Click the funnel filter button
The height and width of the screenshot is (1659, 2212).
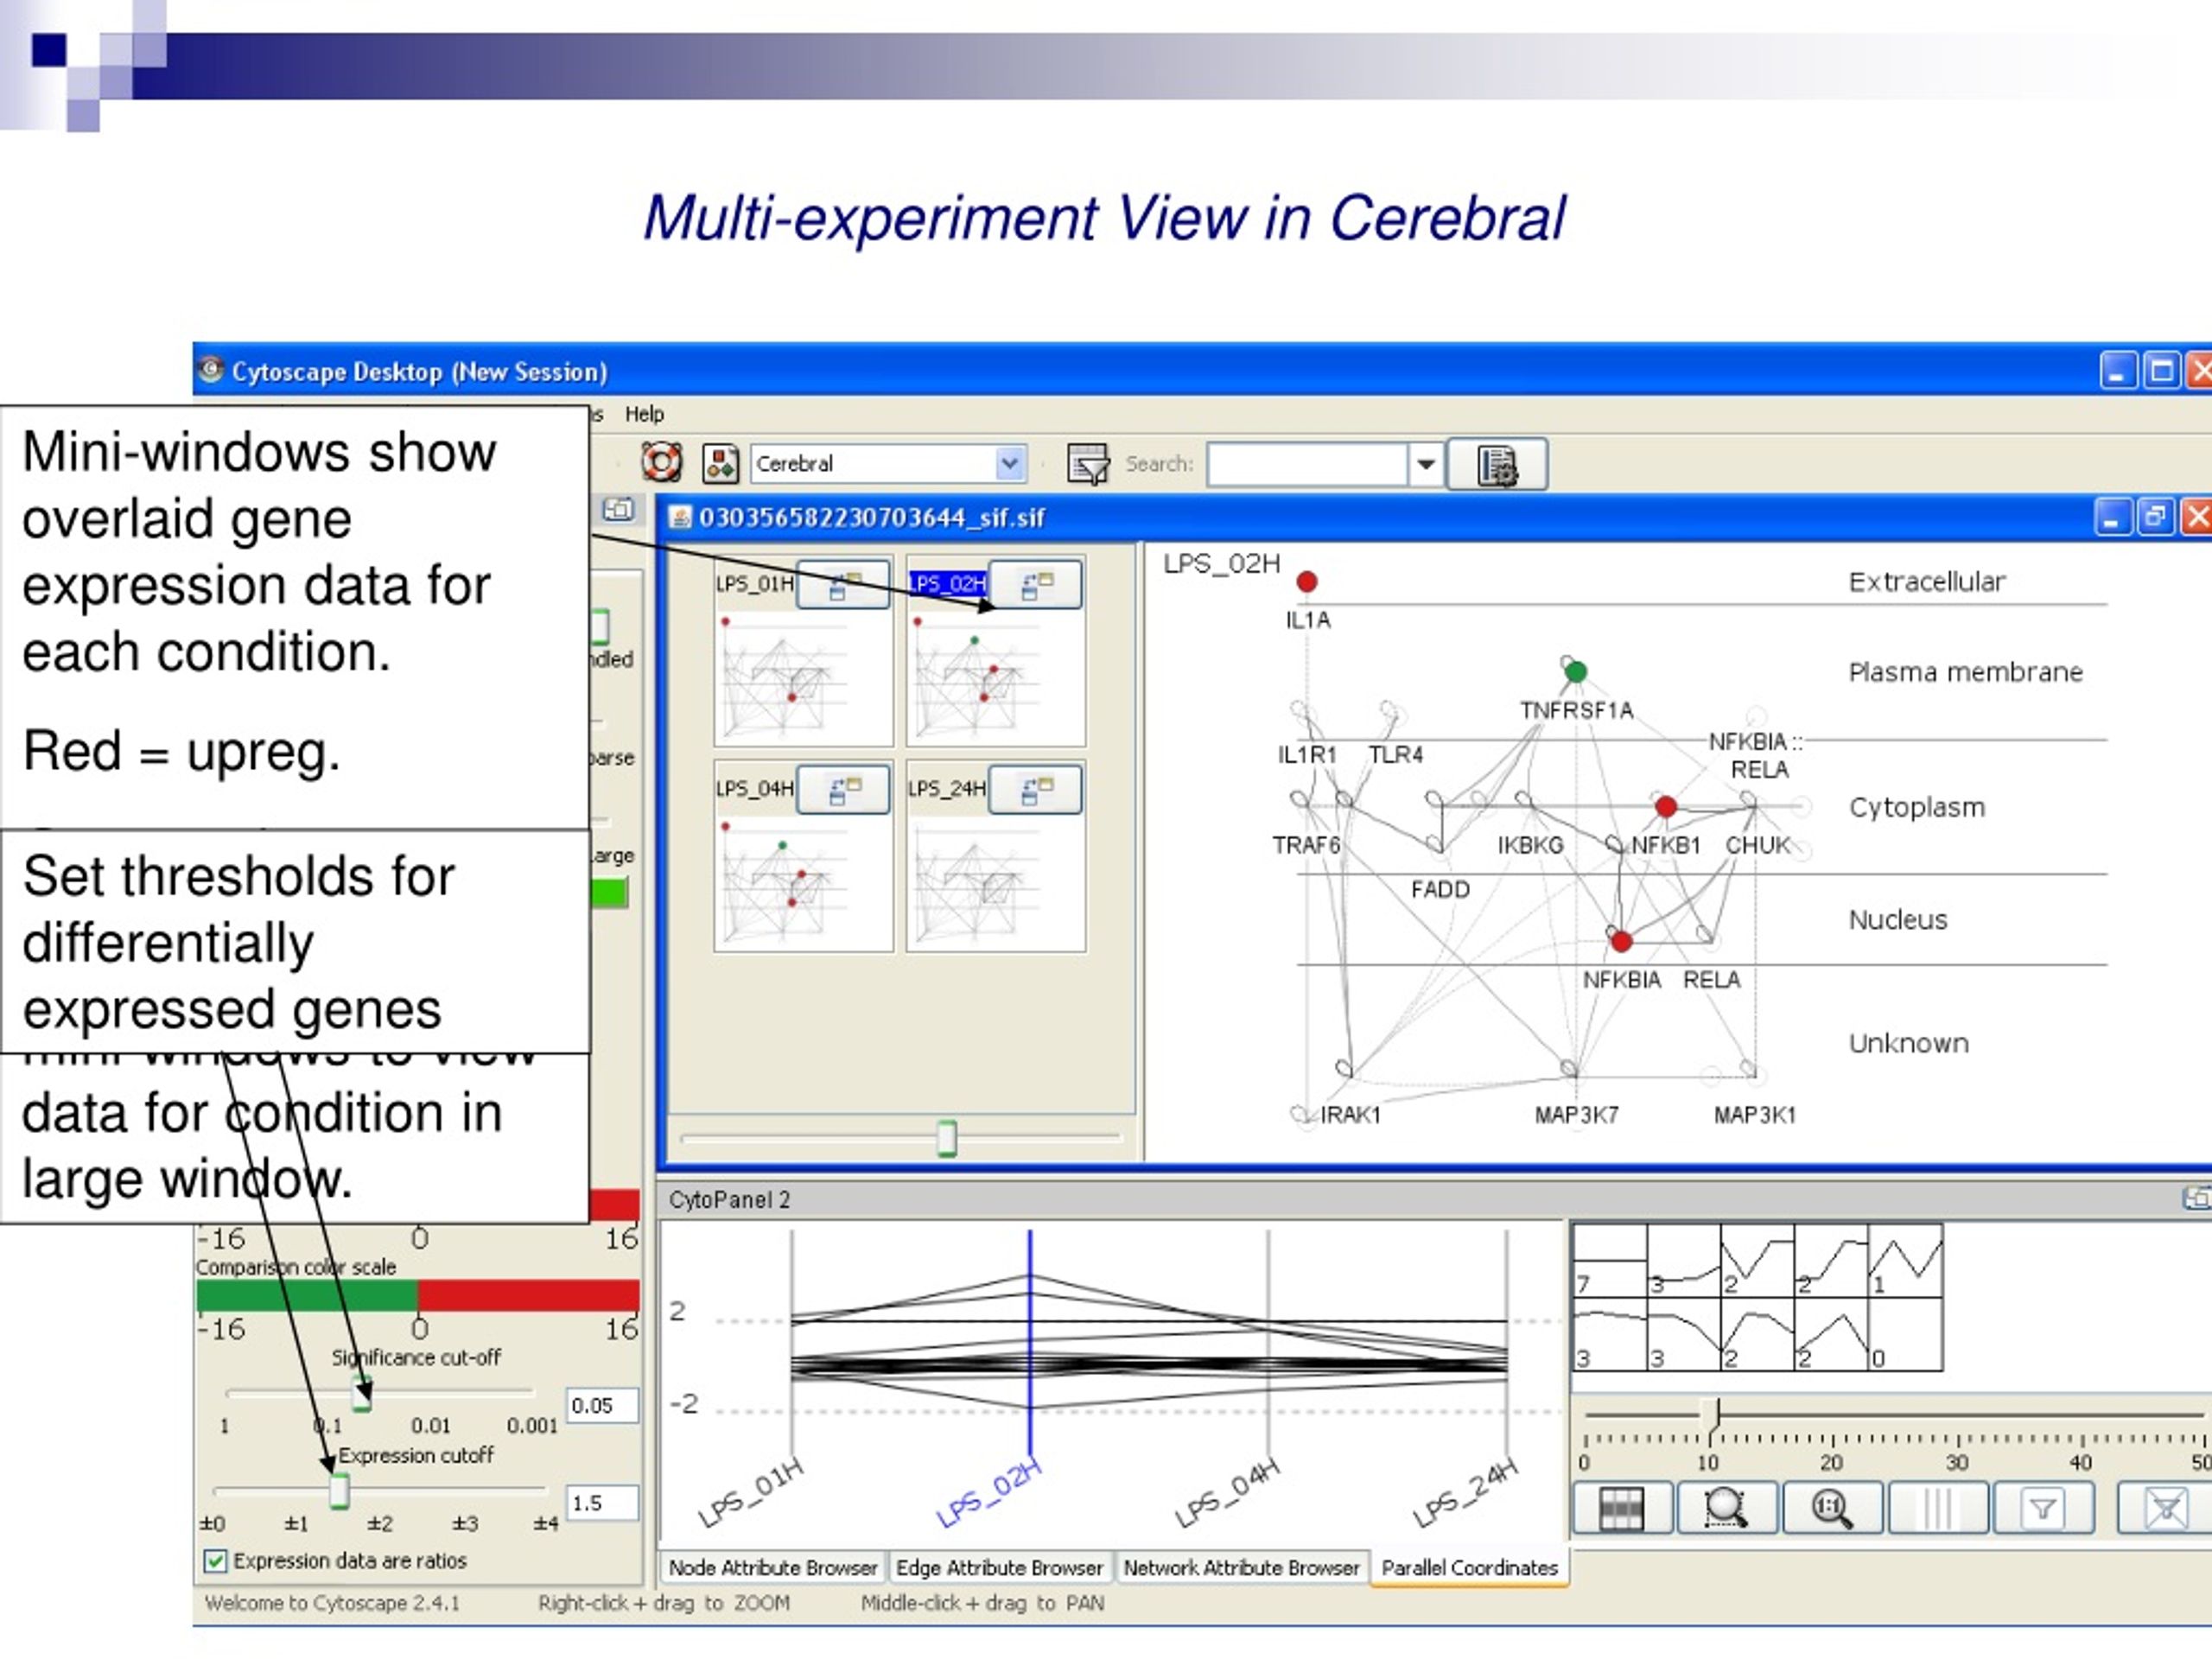point(2042,1508)
